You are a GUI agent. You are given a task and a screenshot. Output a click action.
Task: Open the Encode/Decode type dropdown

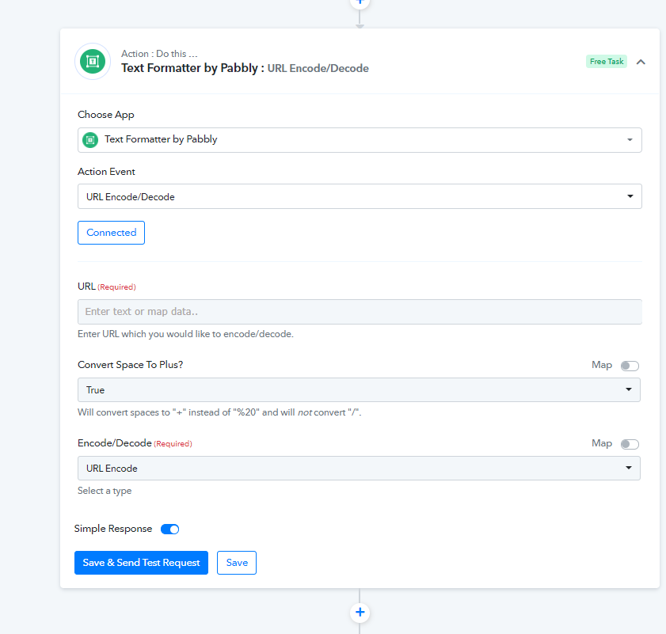[x=359, y=469]
